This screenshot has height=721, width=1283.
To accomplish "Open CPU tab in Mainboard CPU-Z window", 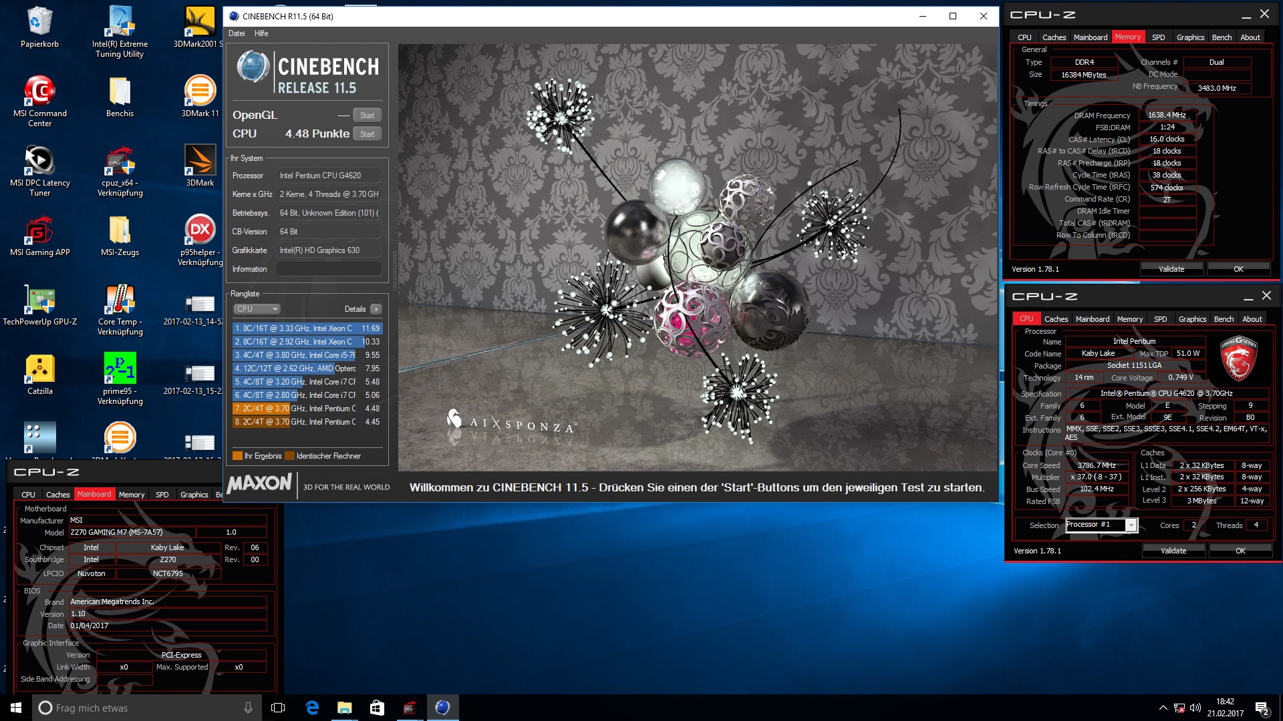I will [x=28, y=495].
